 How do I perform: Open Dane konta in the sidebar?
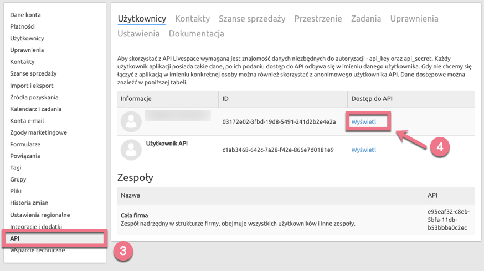25,15
